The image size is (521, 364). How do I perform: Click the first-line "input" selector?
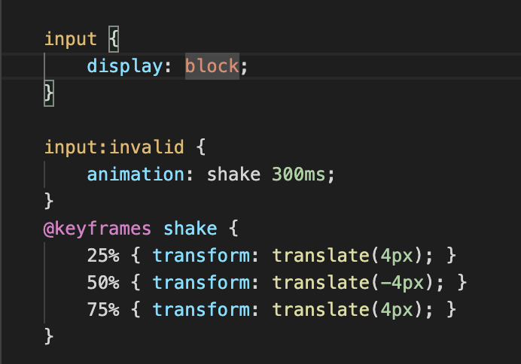(71, 39)
